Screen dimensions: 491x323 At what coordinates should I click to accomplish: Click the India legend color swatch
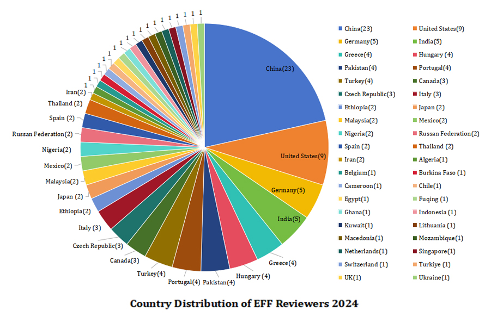[x=415, y=41]
